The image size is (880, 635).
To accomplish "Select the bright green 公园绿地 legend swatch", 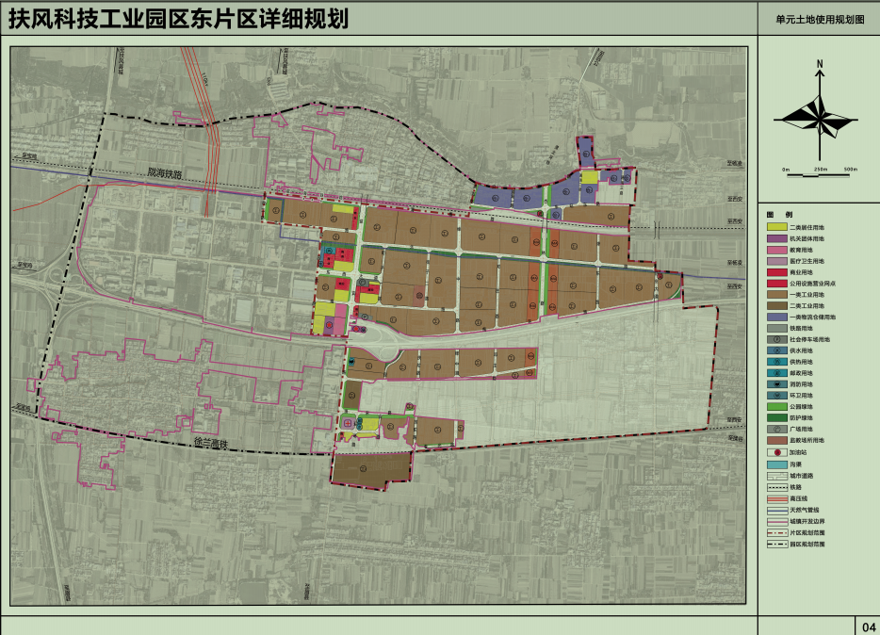I will point(775,407).
